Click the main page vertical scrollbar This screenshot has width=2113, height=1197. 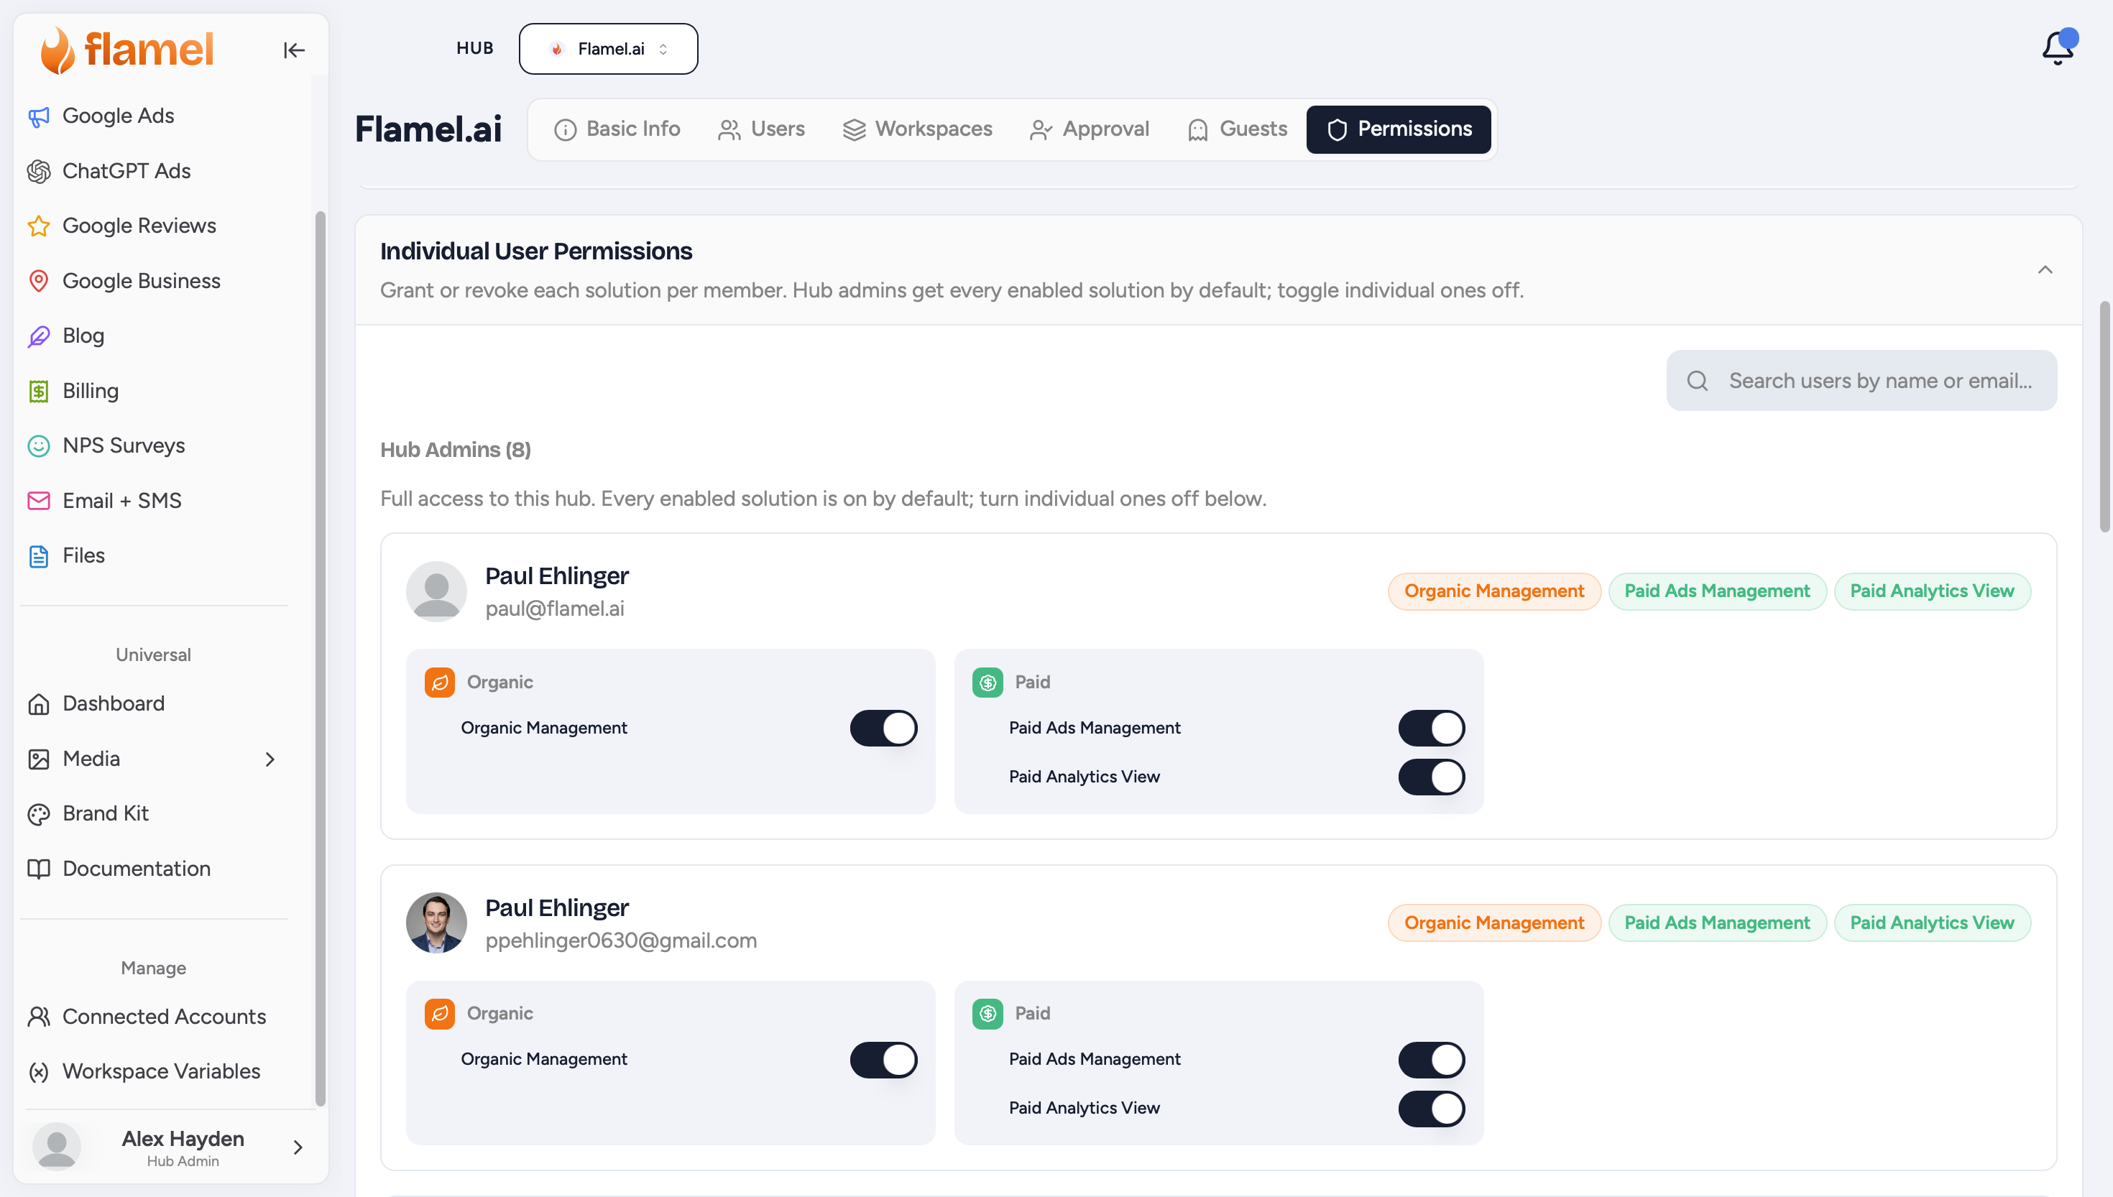pos(2105,416)
